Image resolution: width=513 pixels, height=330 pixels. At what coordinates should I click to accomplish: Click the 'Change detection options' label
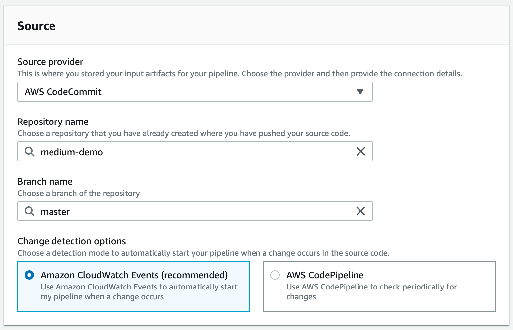pyautogui.click(x=71, y=241)
